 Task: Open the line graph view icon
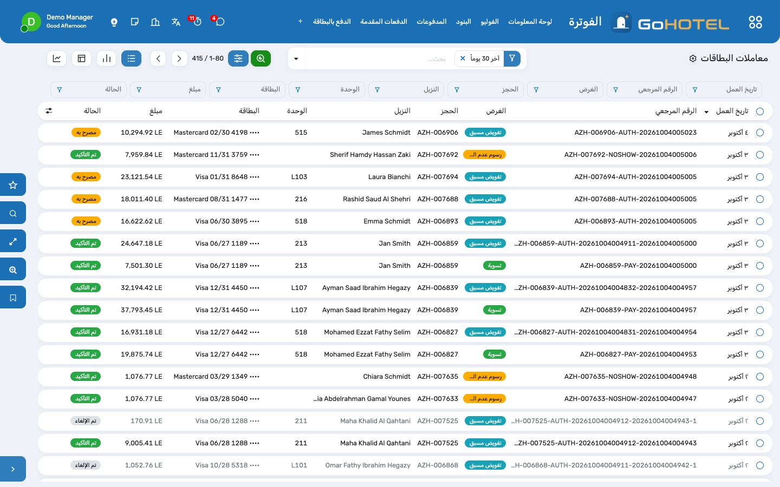(x=57, y=58)
